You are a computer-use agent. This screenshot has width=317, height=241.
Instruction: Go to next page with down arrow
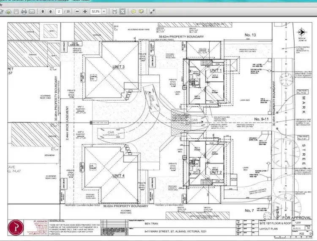tap(50, 11)
